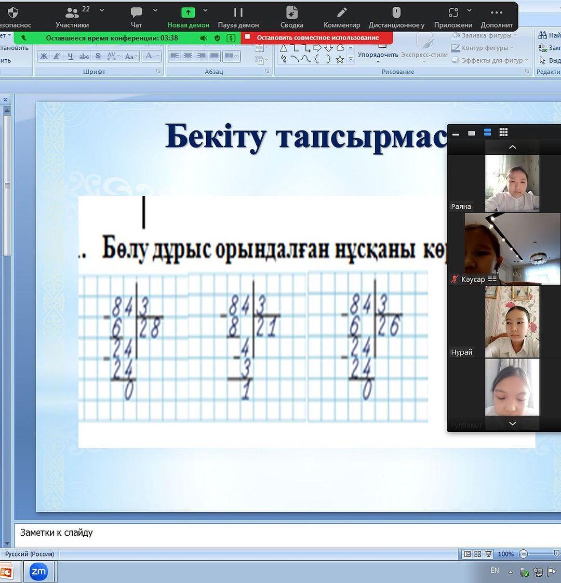Expand arrow next to Приложения
Screen dimensions: 561x583
(x=470, y=10)
